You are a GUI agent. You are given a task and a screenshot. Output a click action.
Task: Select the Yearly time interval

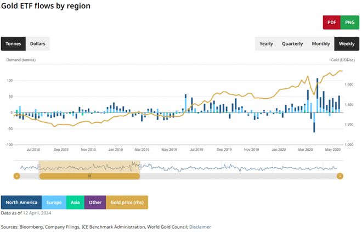[x=266, y=44]
